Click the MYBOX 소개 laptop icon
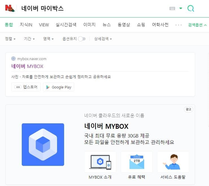 click(100, 162)
